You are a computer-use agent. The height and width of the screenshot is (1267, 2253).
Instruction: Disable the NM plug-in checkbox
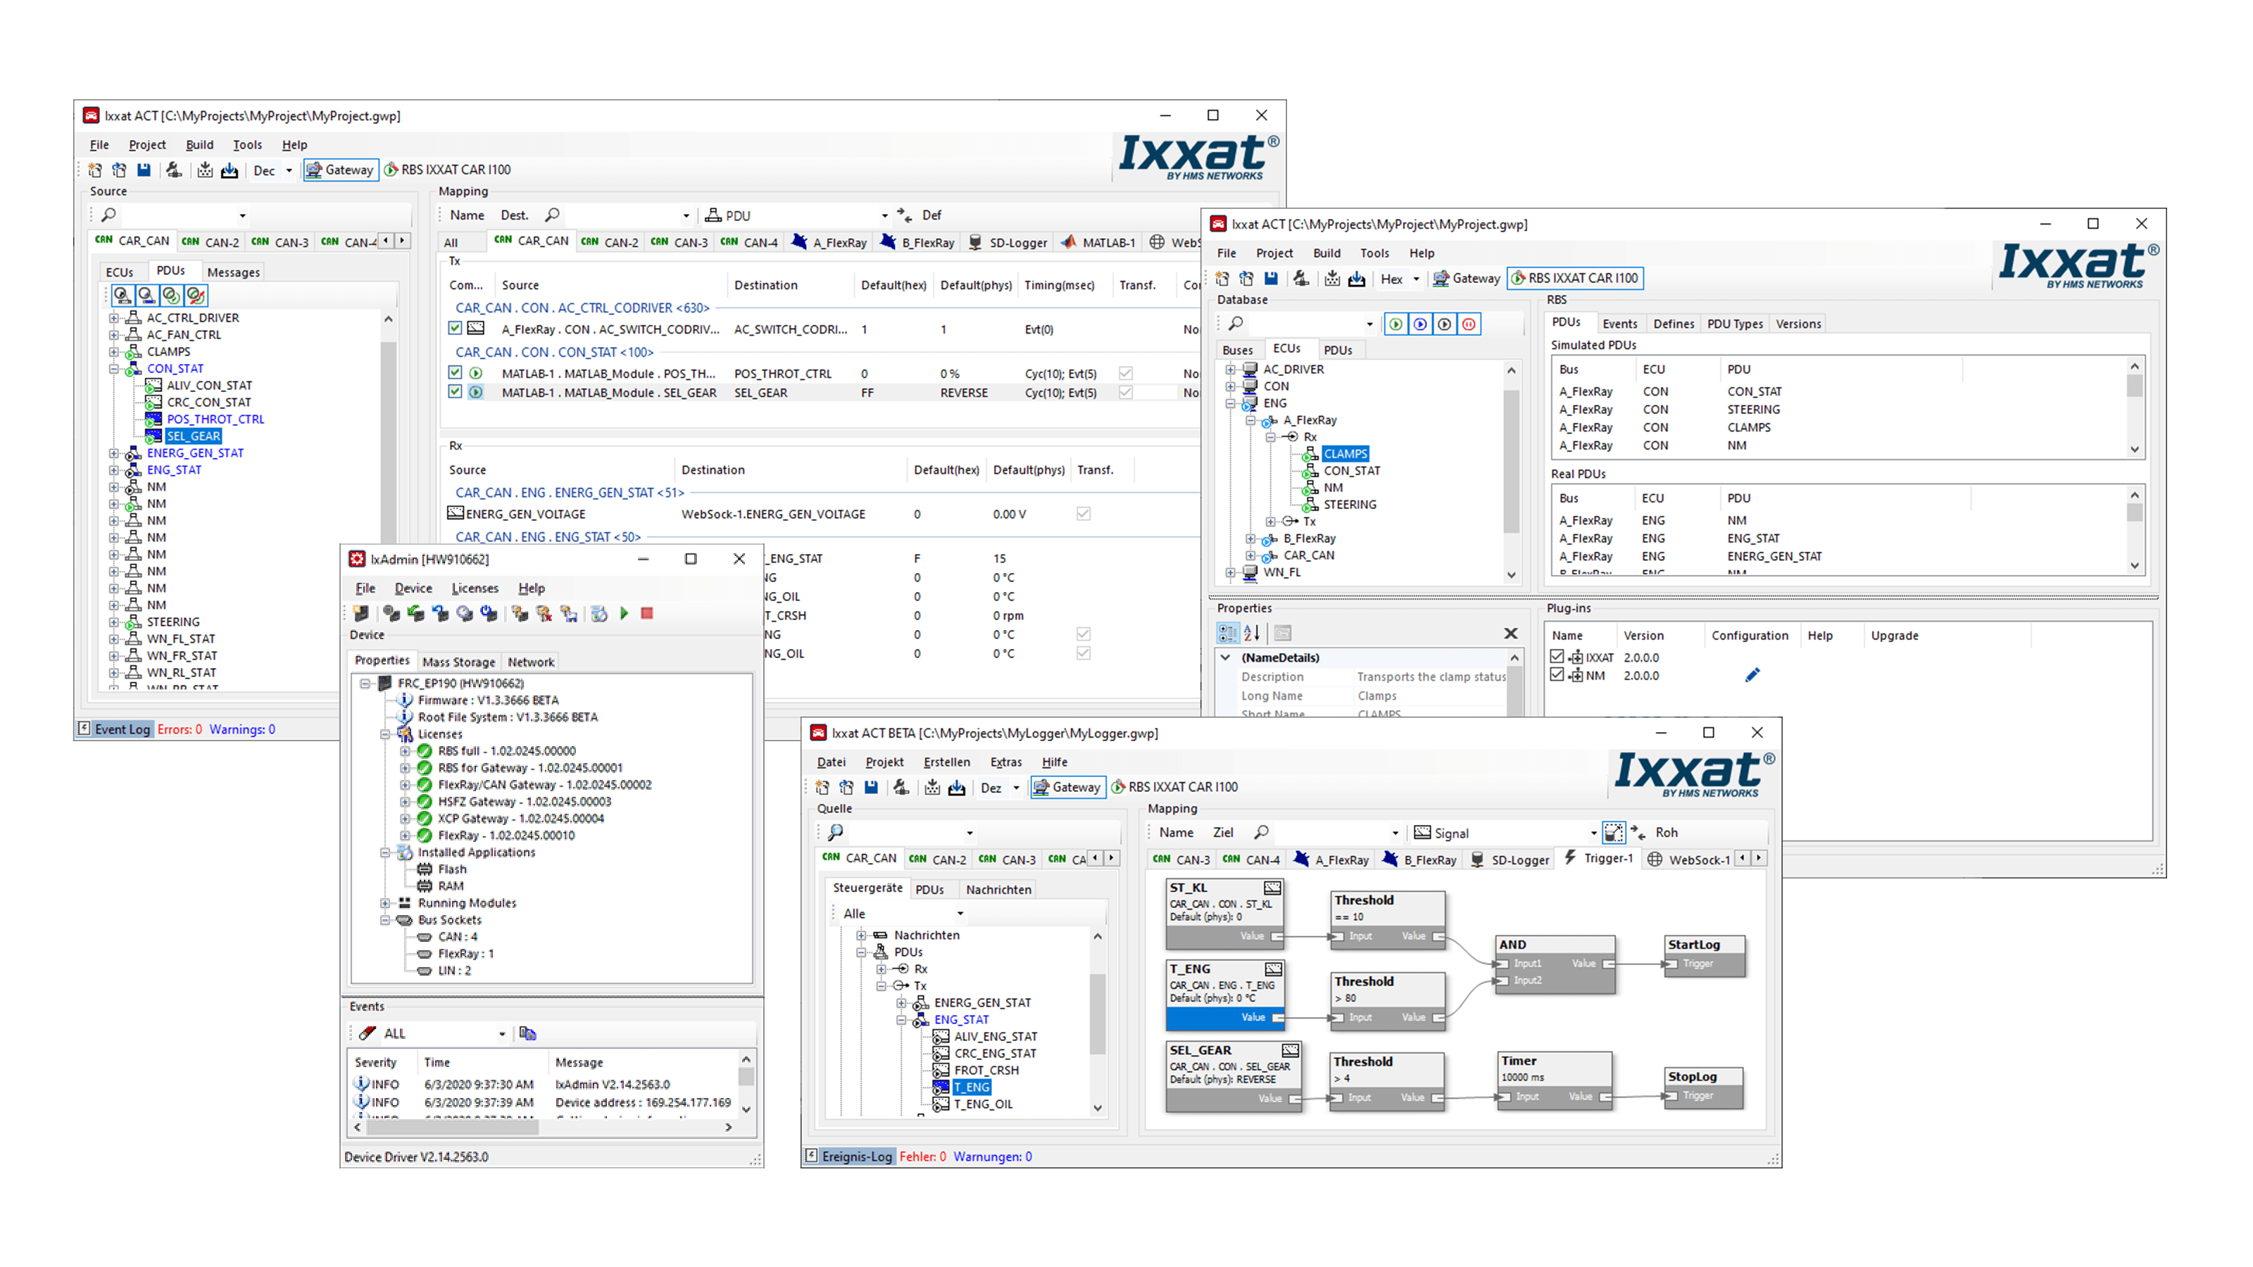[x=1556, y=675]
